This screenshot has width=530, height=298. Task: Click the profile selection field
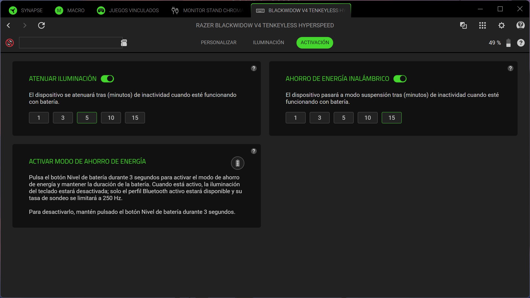point(71,42)
